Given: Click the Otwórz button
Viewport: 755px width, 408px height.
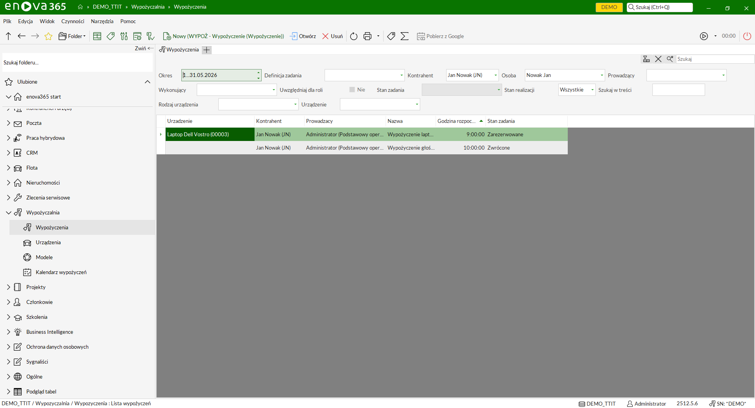Looking at the screenshot, I should [303, 36].
